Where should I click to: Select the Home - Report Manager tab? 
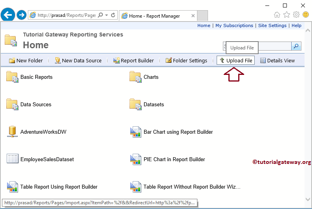158,16
